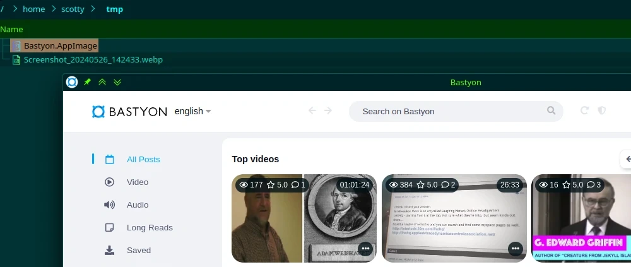Image resolution: width=631 pixels, height=267 pixels.
Task: Click the comment bubble showing 2
Action: (445, 185)
